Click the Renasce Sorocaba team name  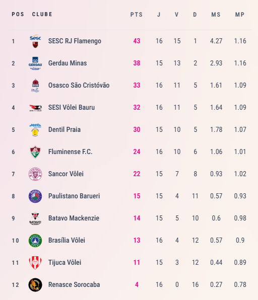click(74, 284)
